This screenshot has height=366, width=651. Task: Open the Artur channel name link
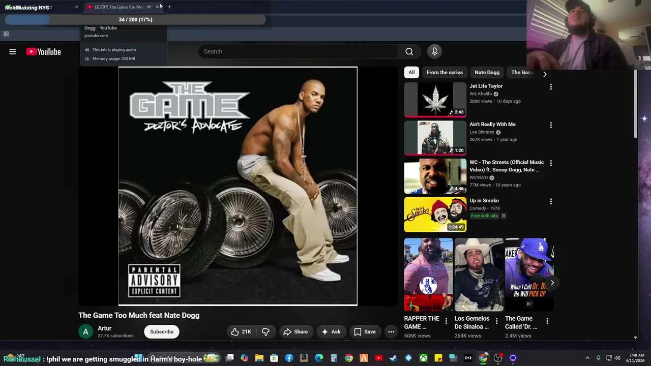pyautogui.click(x=104, y=328)
